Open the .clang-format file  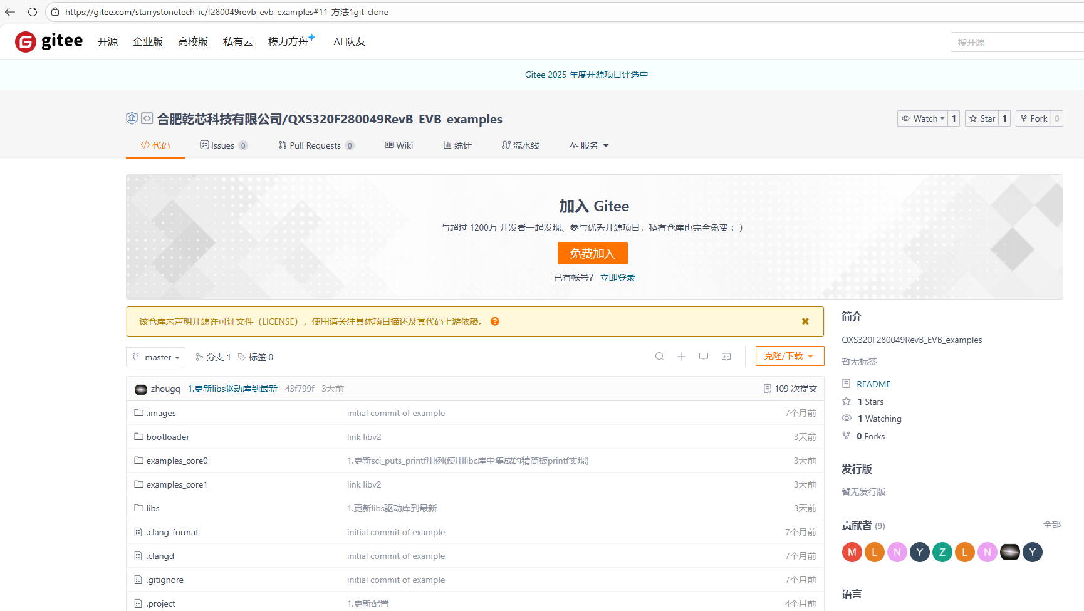click(172, 532)
